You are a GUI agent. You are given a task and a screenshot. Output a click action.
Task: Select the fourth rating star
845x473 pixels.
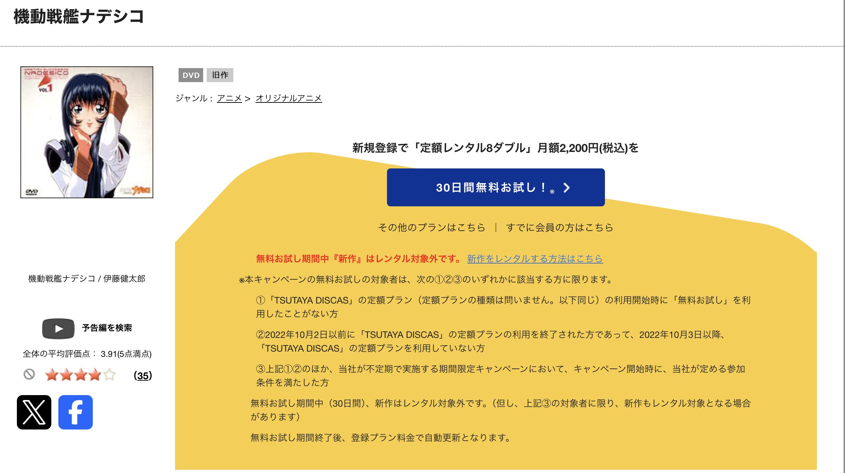tap(95, 375)
